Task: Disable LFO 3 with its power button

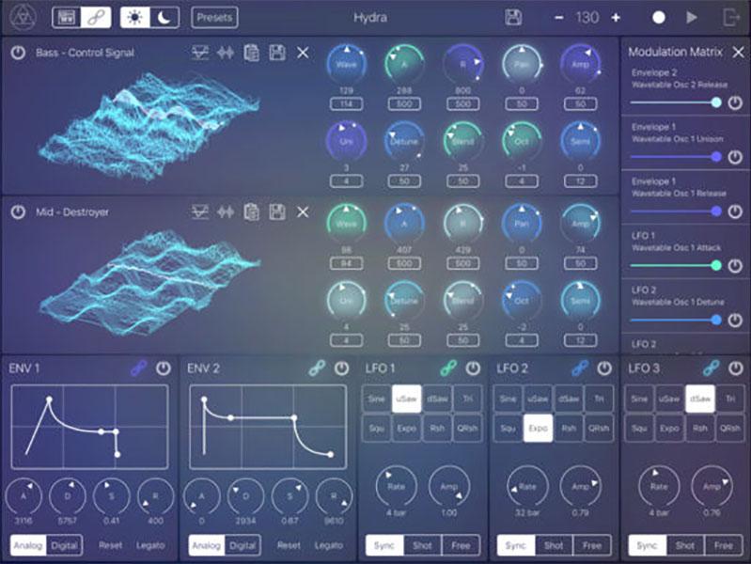Action: point(735,368)
